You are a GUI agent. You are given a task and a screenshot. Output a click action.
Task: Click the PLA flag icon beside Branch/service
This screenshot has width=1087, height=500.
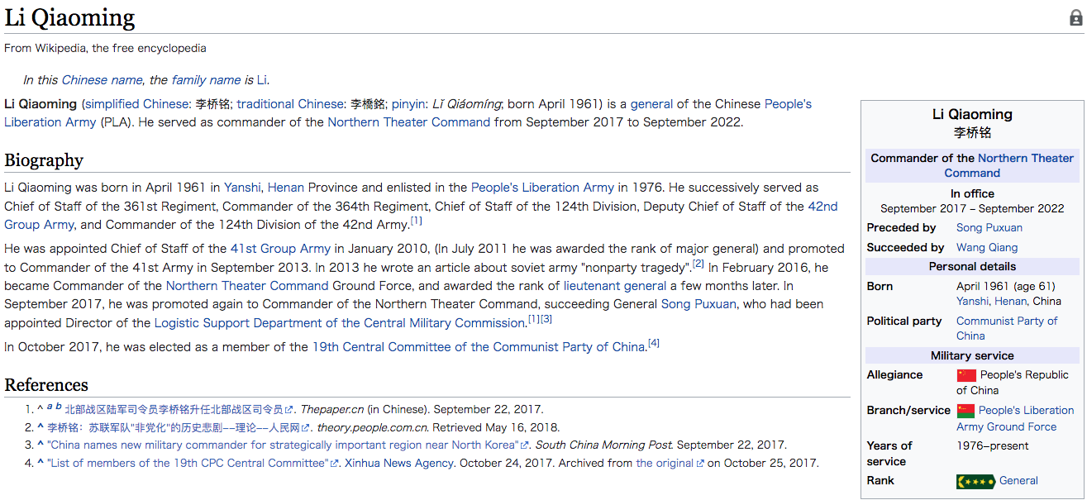[966, 411]
